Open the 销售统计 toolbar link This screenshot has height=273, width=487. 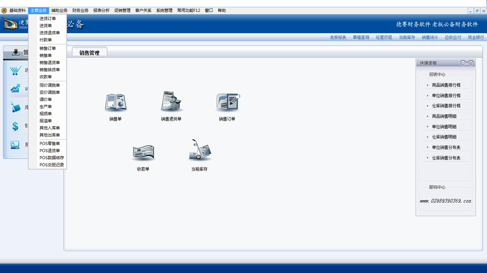pos(430,37)
